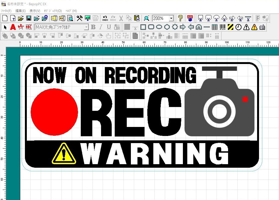Toggle the grid display icon

[135, 36]
